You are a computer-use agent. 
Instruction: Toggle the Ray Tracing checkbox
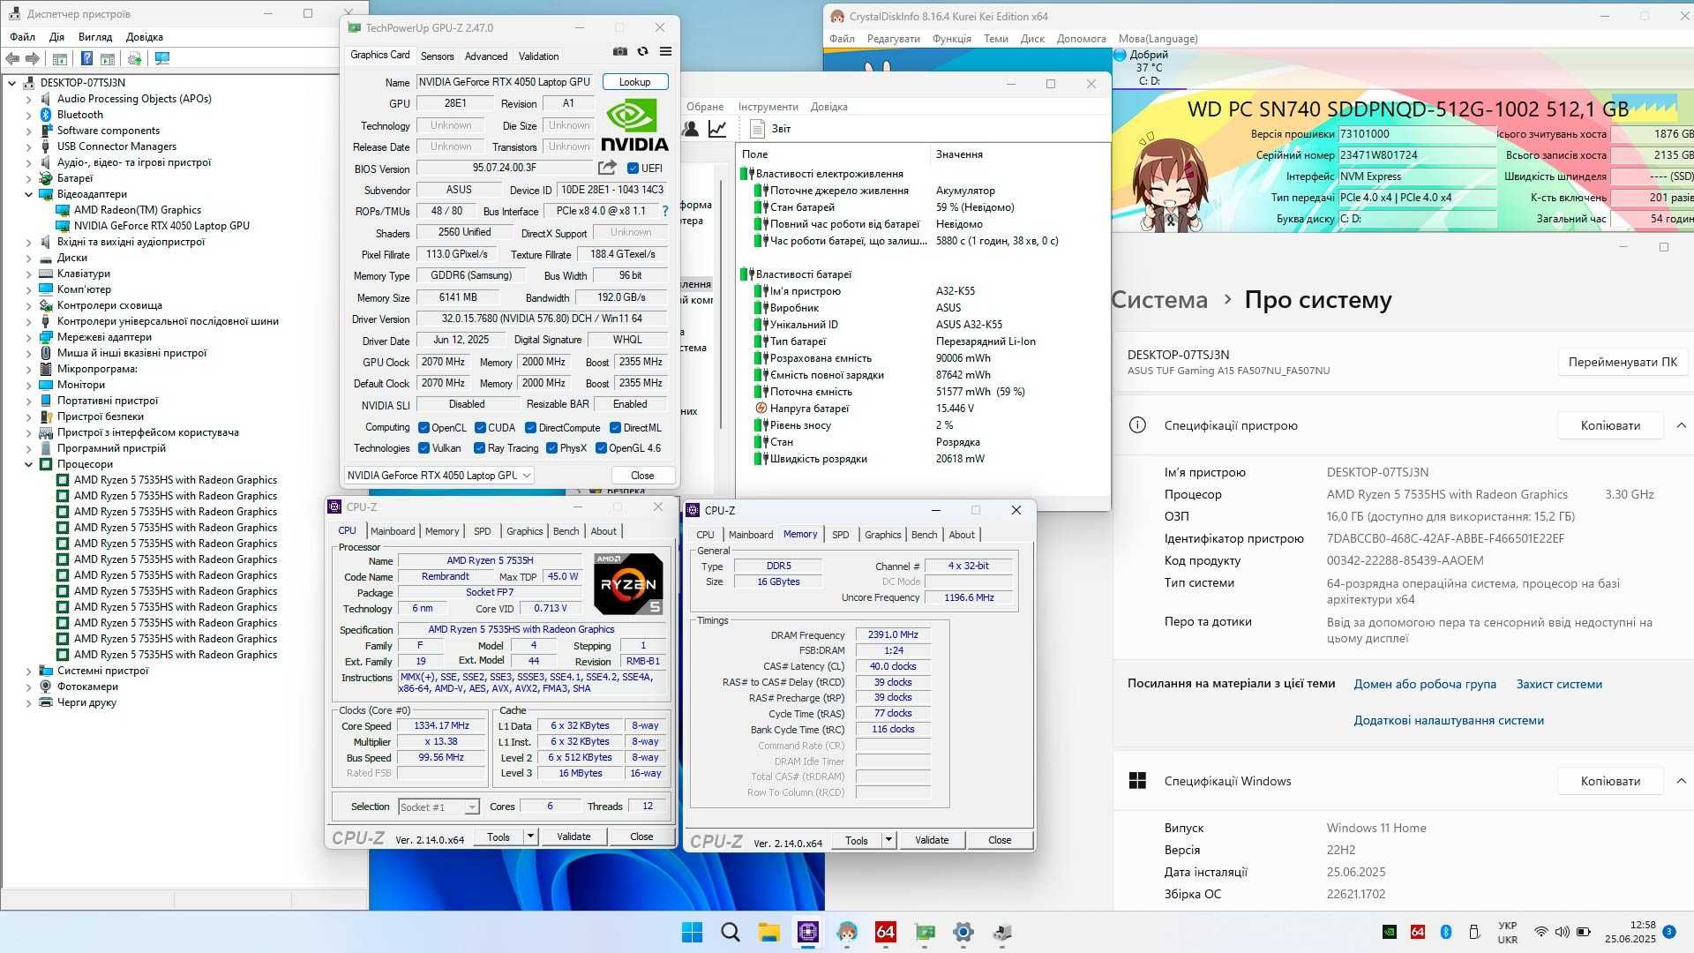480,448
